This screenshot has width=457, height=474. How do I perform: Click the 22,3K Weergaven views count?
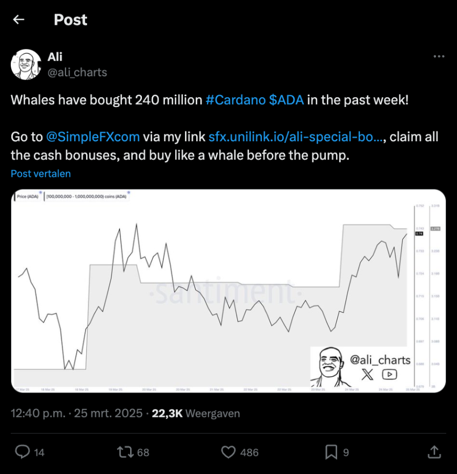pyautogui.click(x=167, y=413)
